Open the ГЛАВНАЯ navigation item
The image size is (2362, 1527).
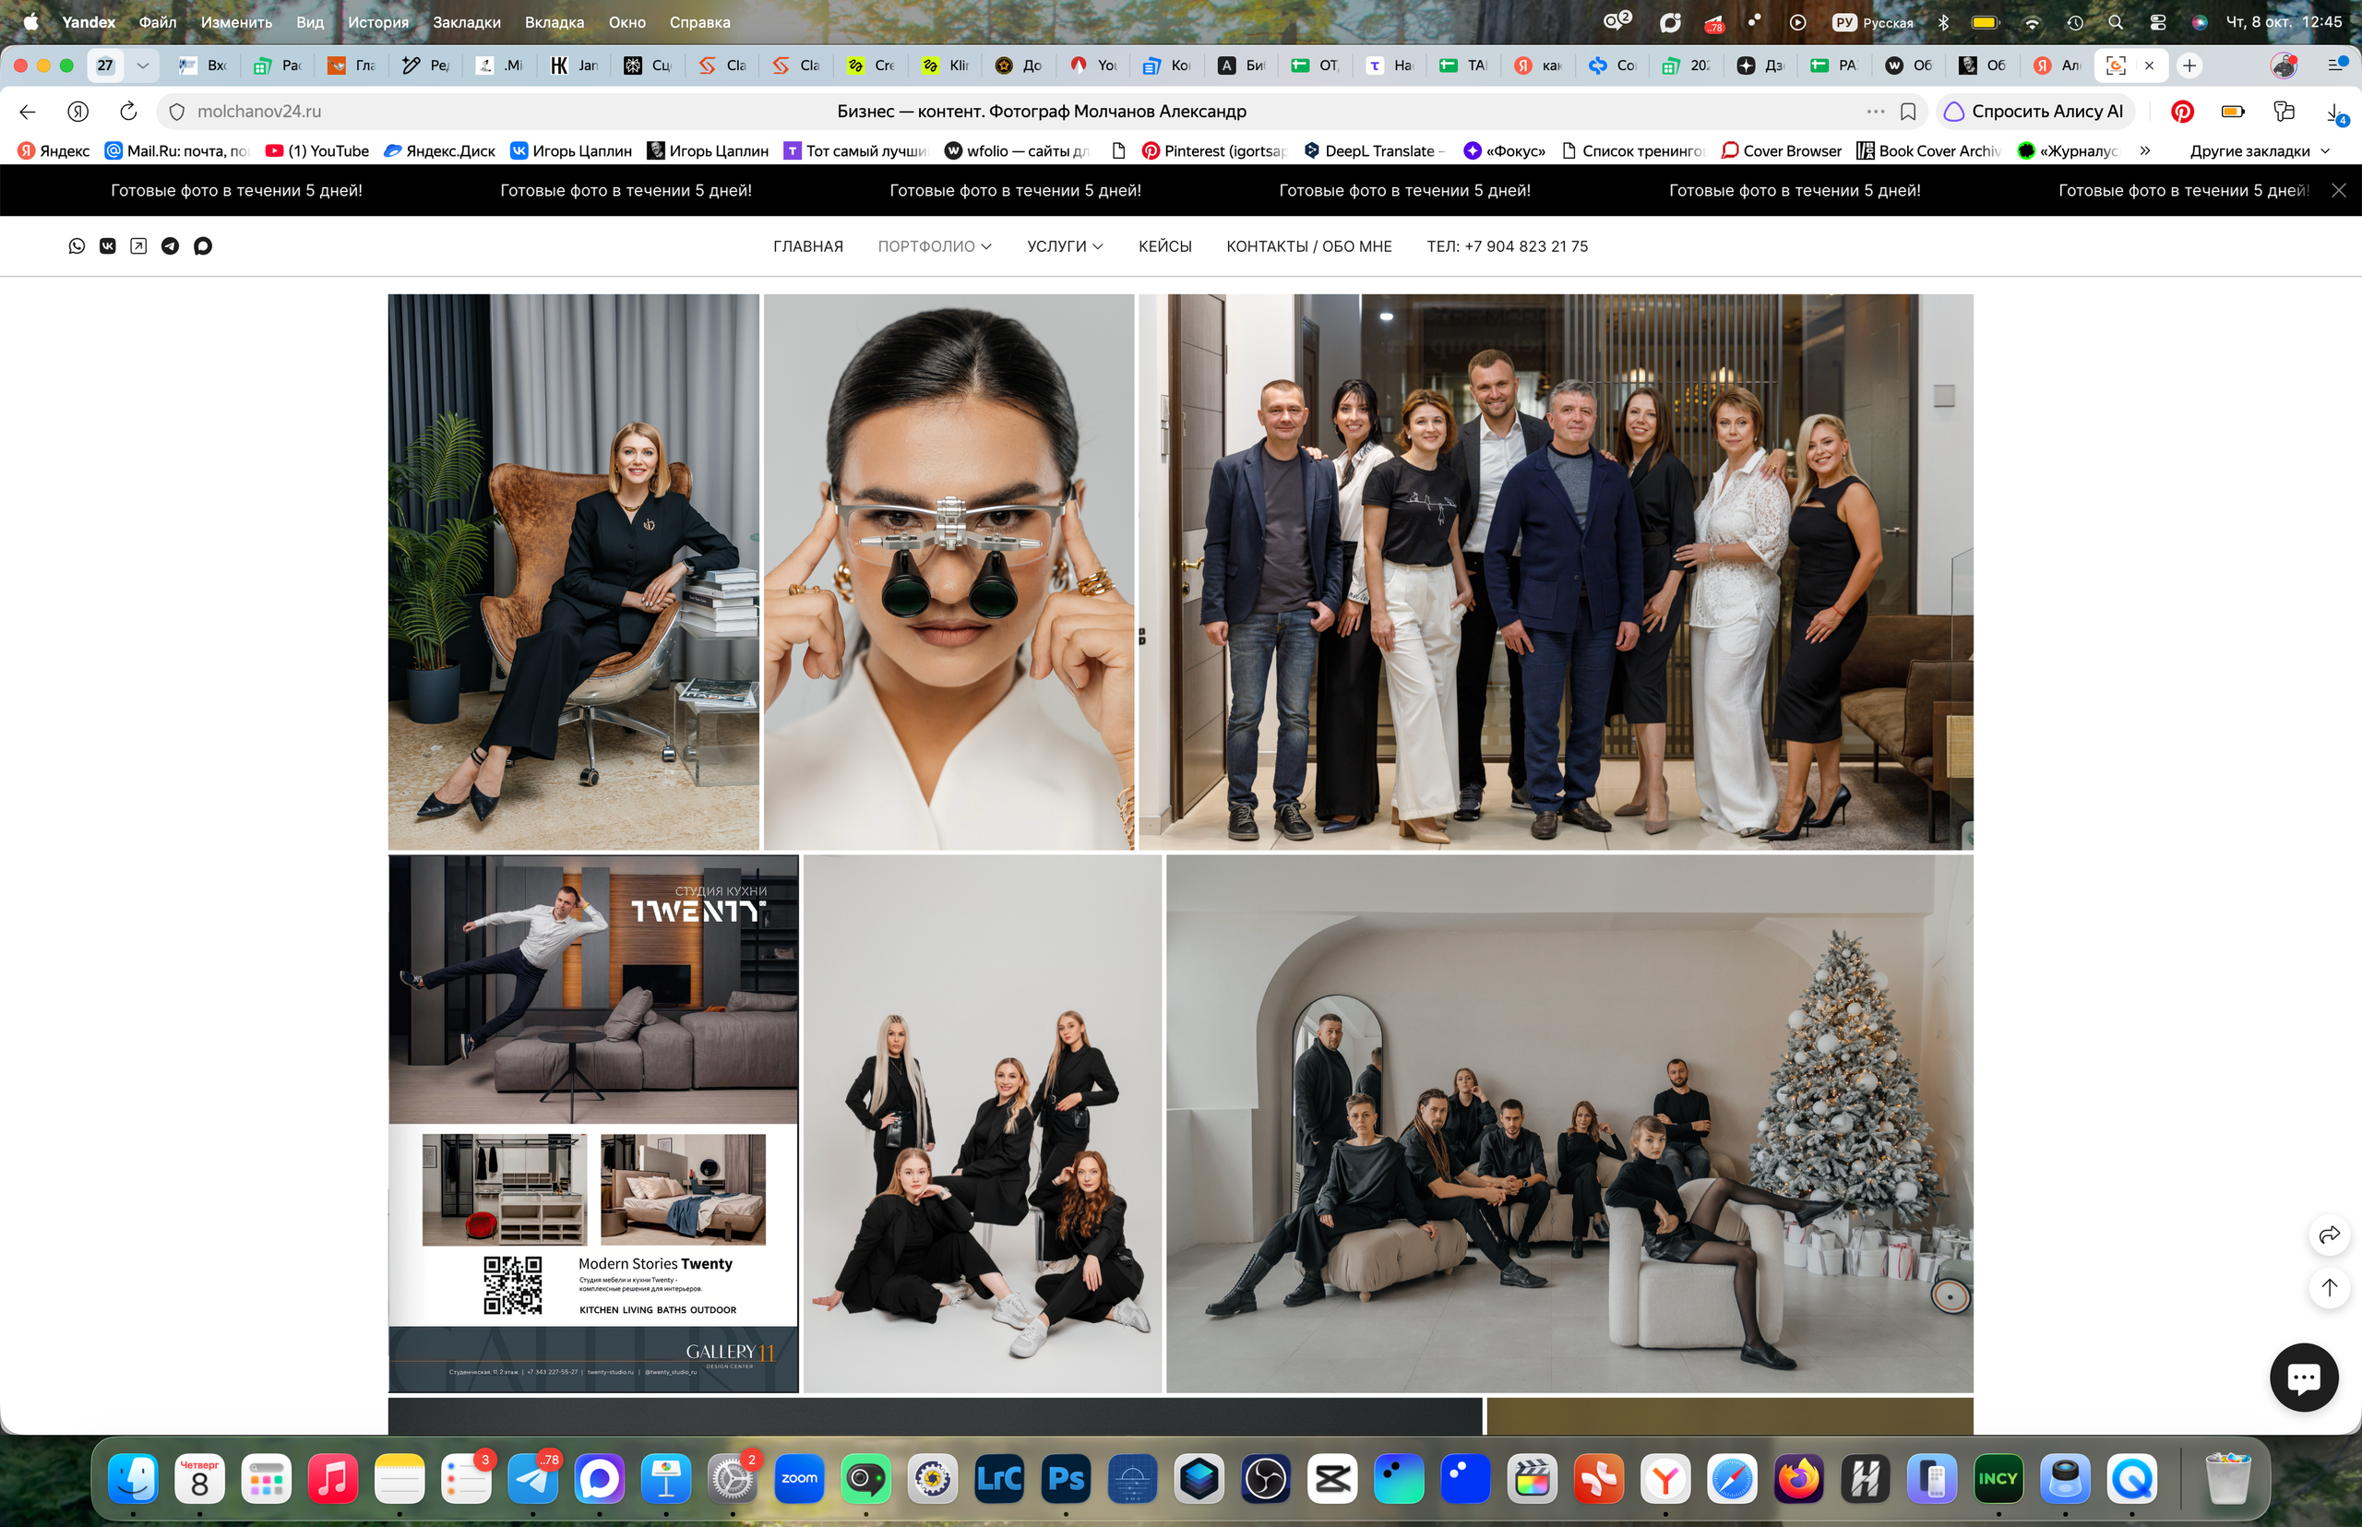(x=808, y=246)
